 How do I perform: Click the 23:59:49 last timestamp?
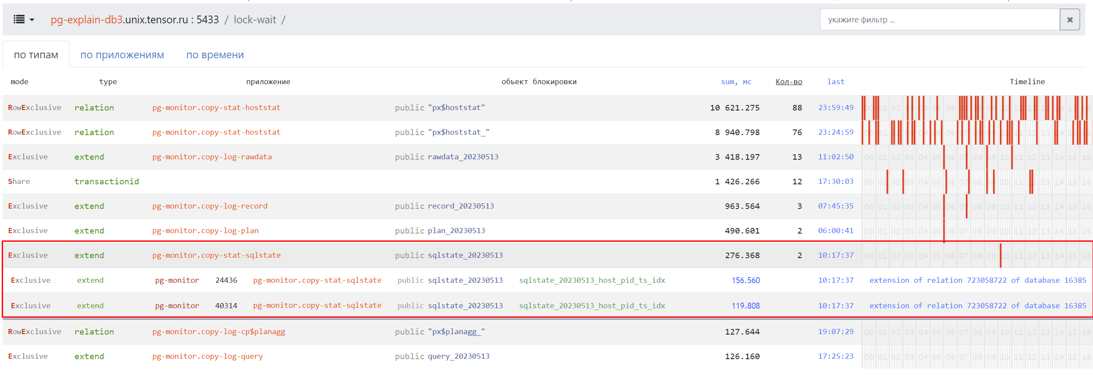click(x=836, y=108)
